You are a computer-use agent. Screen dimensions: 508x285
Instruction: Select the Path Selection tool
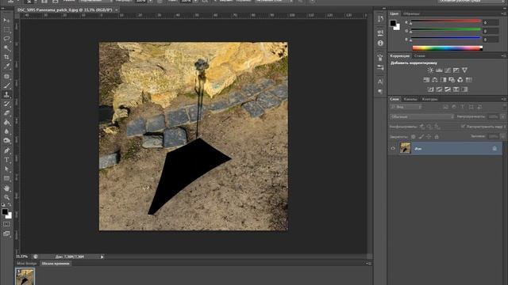6,169
